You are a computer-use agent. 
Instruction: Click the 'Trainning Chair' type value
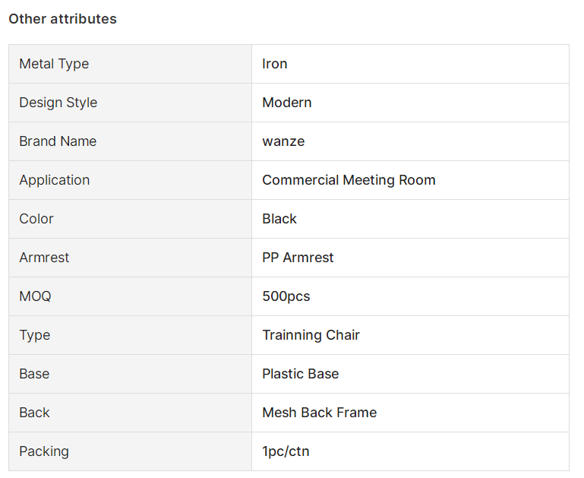[x=311, y=335]
